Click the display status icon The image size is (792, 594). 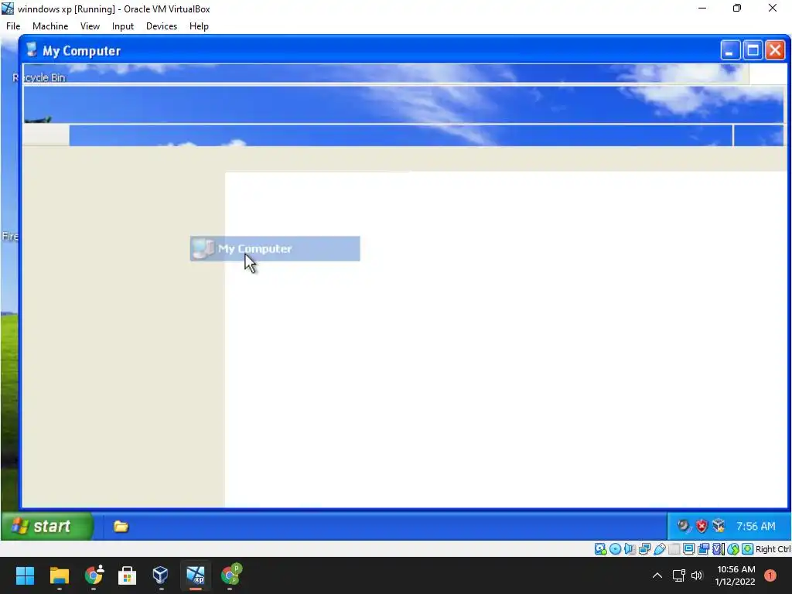click(688, 549)
